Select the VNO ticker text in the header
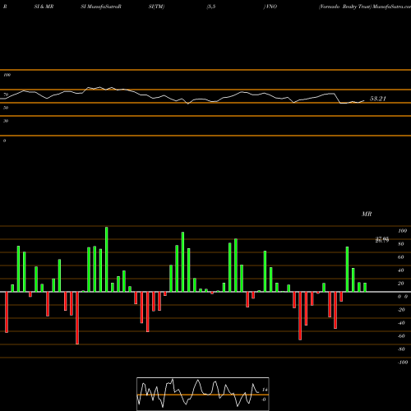Viewport: 411px width, 411px height. pyautogui.click(x=270, y=7)
